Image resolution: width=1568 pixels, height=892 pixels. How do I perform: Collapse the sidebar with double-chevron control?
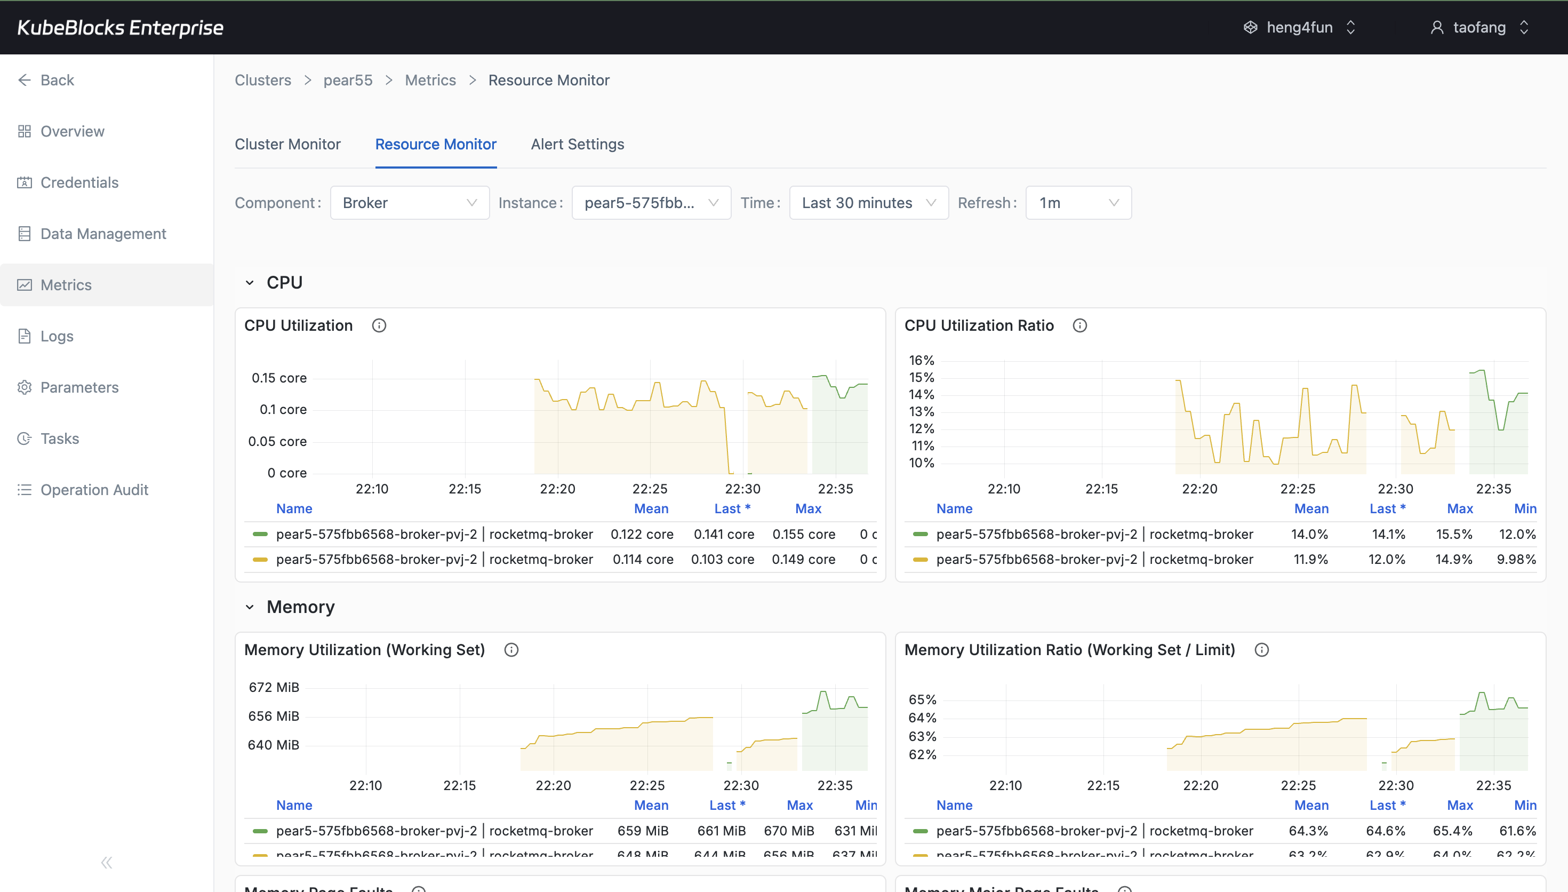tap(106, 862)
